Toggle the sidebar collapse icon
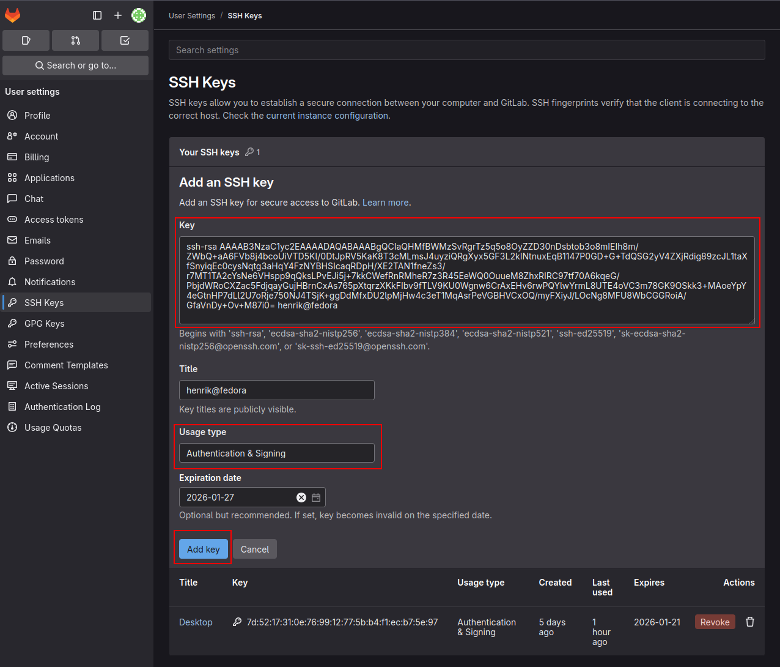Screen dimensions: 780x667 click(97, 15)
